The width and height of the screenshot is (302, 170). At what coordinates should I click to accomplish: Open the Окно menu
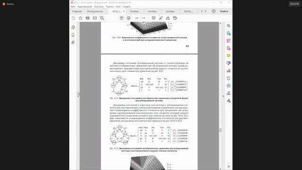tap(118, 7)
